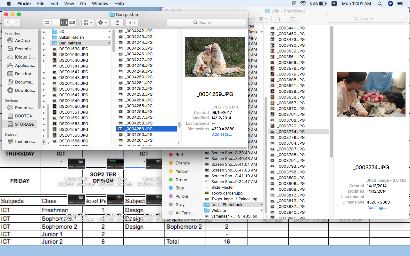Screen dimensions: 410x256
Task: Click Add Tags link for _0004259.JPG
Action: (222, 134)
